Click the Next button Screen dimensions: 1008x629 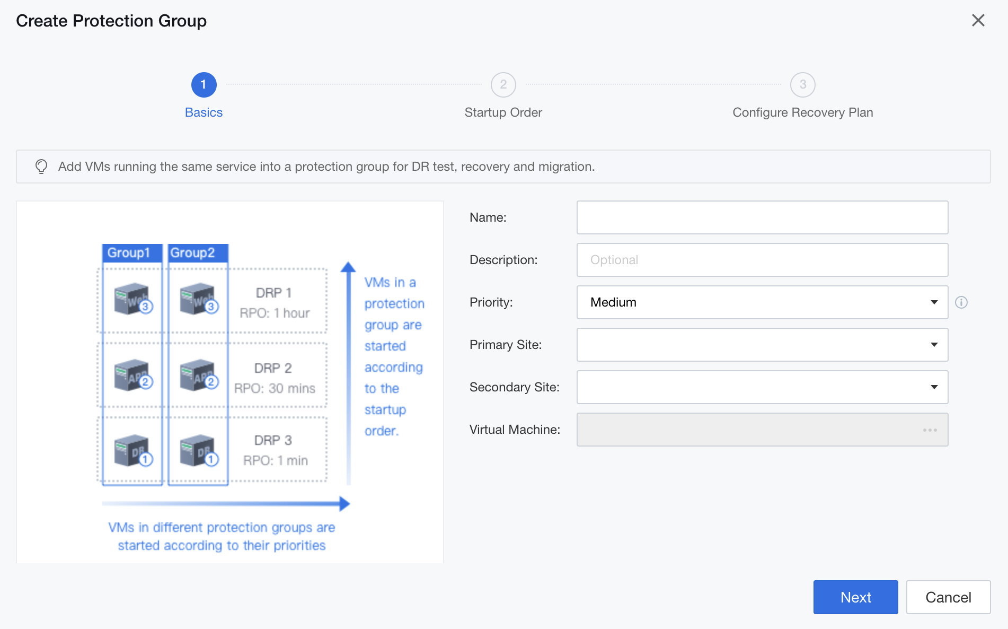(x=855, y=597)
